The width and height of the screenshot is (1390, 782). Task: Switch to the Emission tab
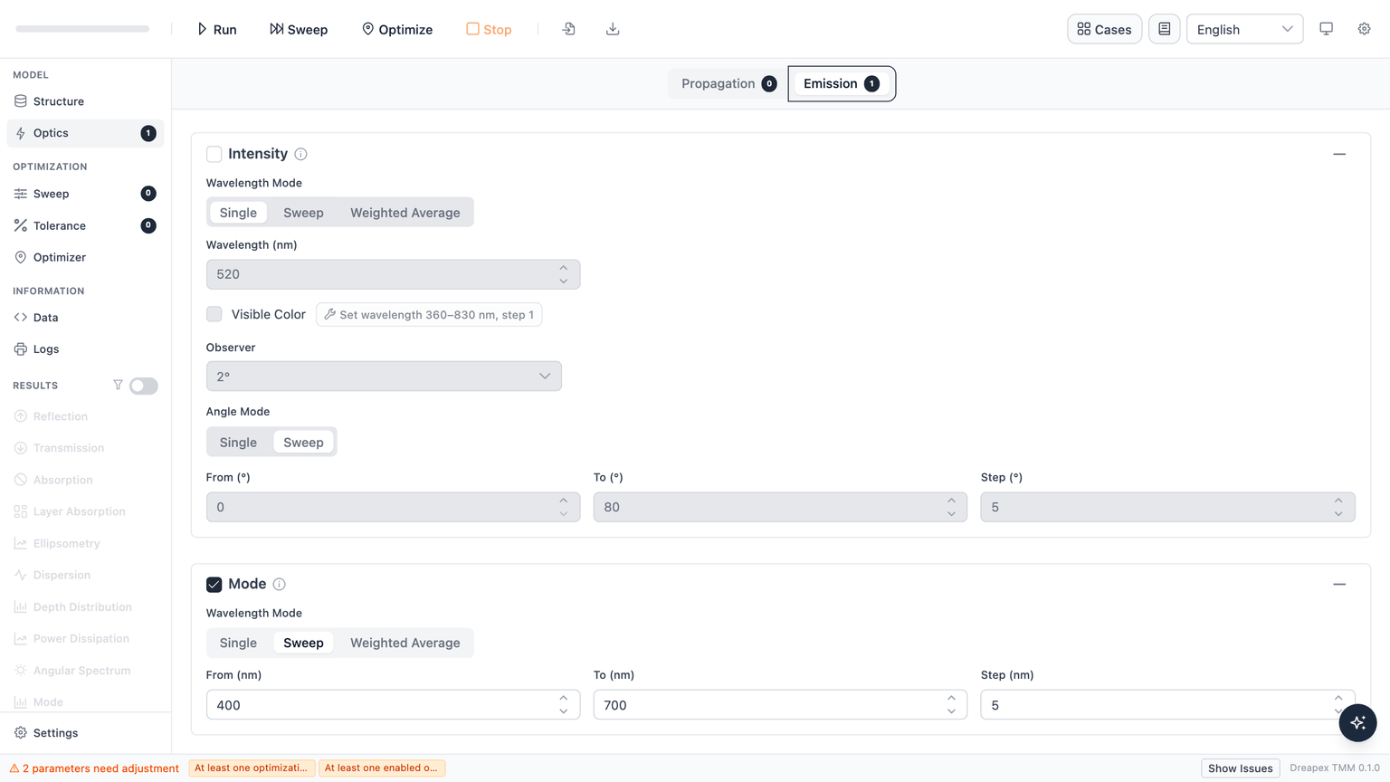(842, 84)
